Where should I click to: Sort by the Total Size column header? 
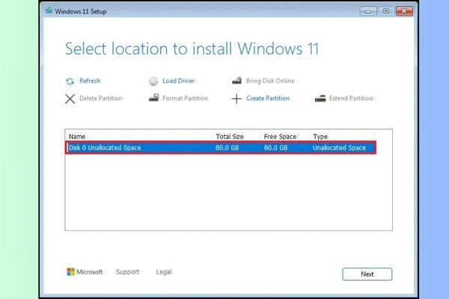click(236, 137)
